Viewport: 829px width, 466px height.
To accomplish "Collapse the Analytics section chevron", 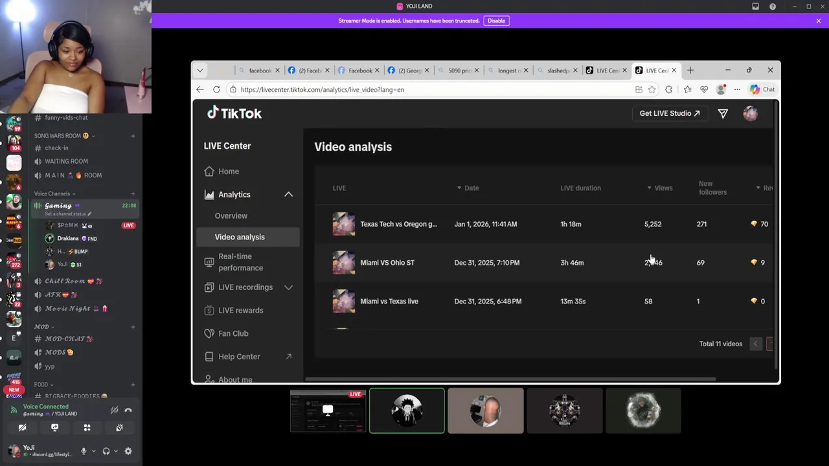I will (288, 194).
